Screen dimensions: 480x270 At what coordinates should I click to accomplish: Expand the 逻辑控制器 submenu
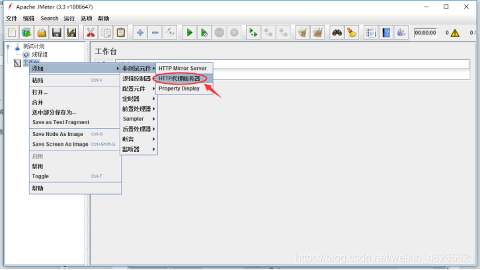pos(139,79)
